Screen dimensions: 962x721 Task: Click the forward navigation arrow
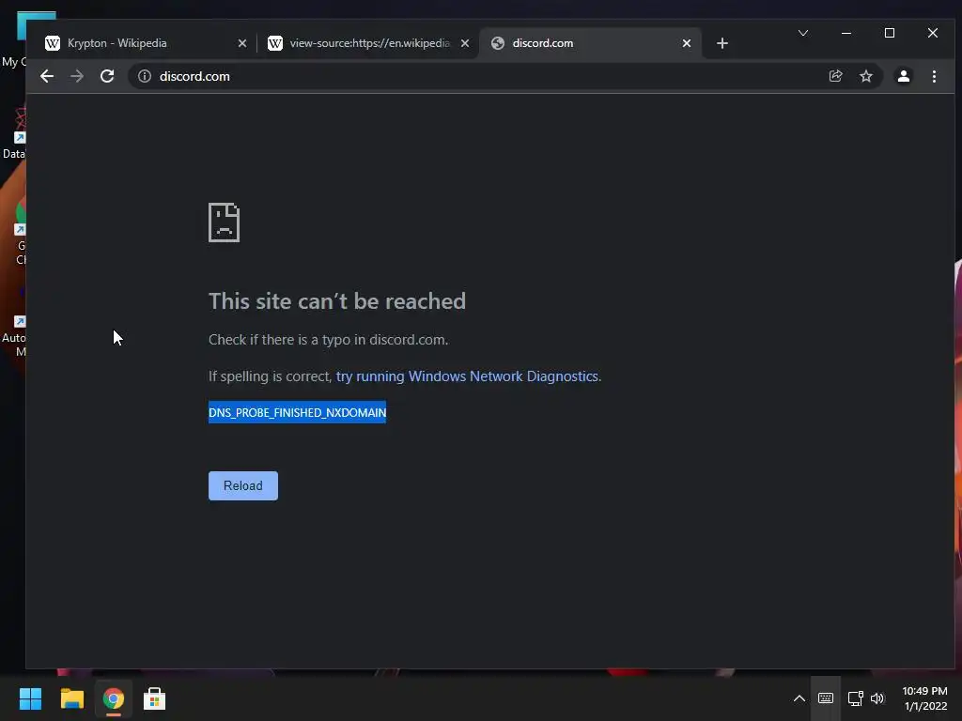click(x=77, y=76)
